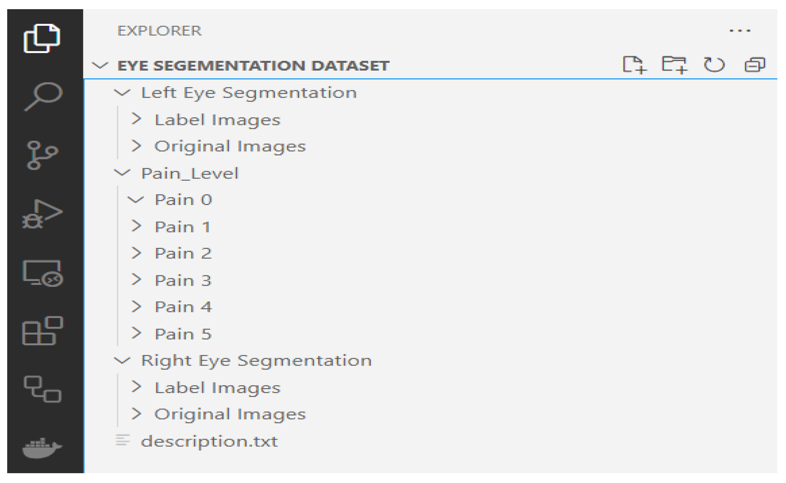
Task: Open the Remote Explorer icon
Action: (43, 273)
